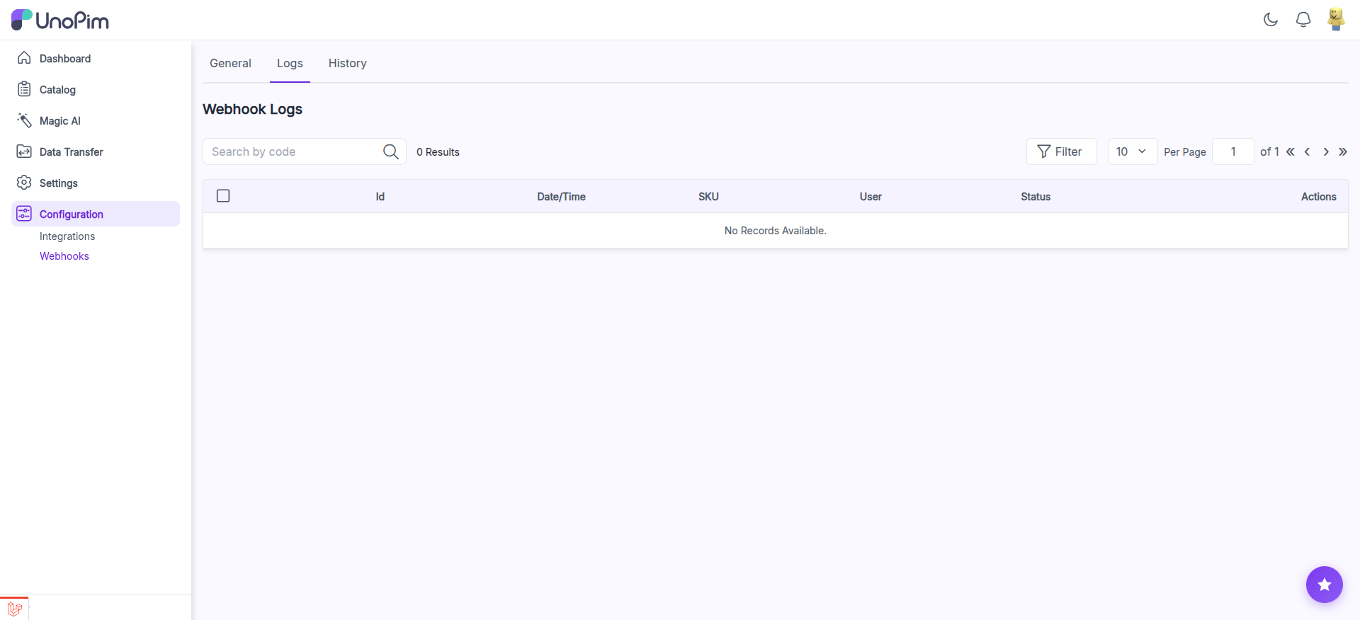
Task: Click the Settings gear icon
Action: pyautogui.click(x=24, y=183)
